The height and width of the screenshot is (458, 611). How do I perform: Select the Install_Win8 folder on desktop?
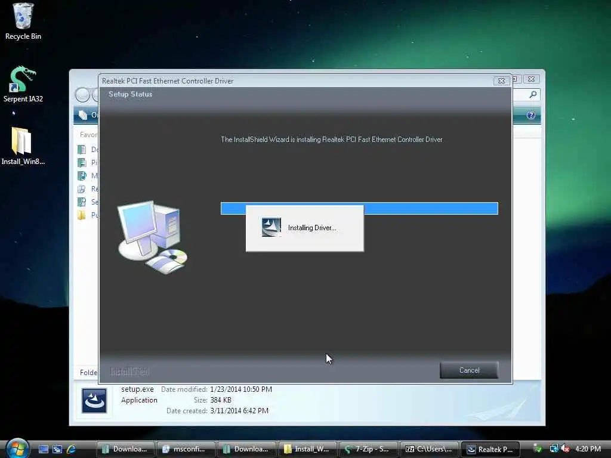click(23, 147)
